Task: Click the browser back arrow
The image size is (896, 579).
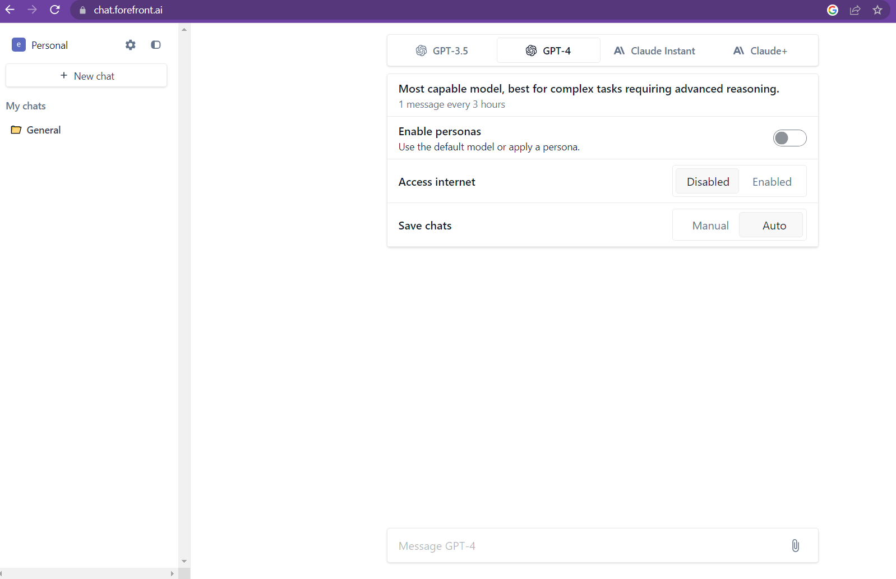Action: coord(10,10)
